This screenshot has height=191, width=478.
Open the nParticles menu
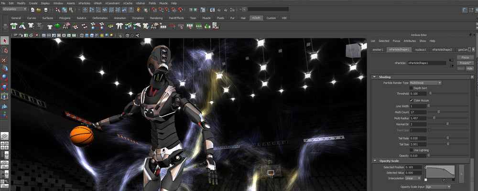(x=85, y=3)
